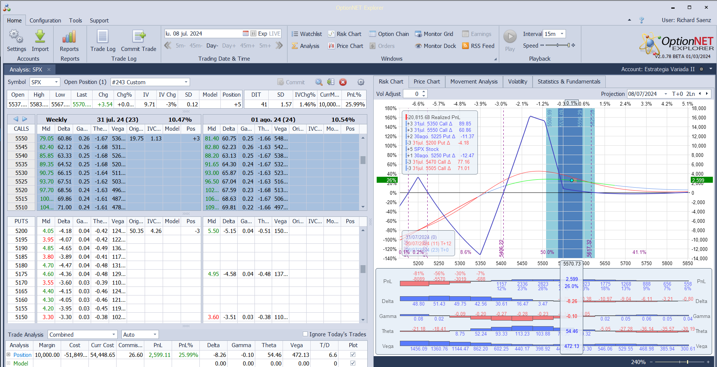
Task: Click the 2Ln projection button
Action: [x=690, y=94]
